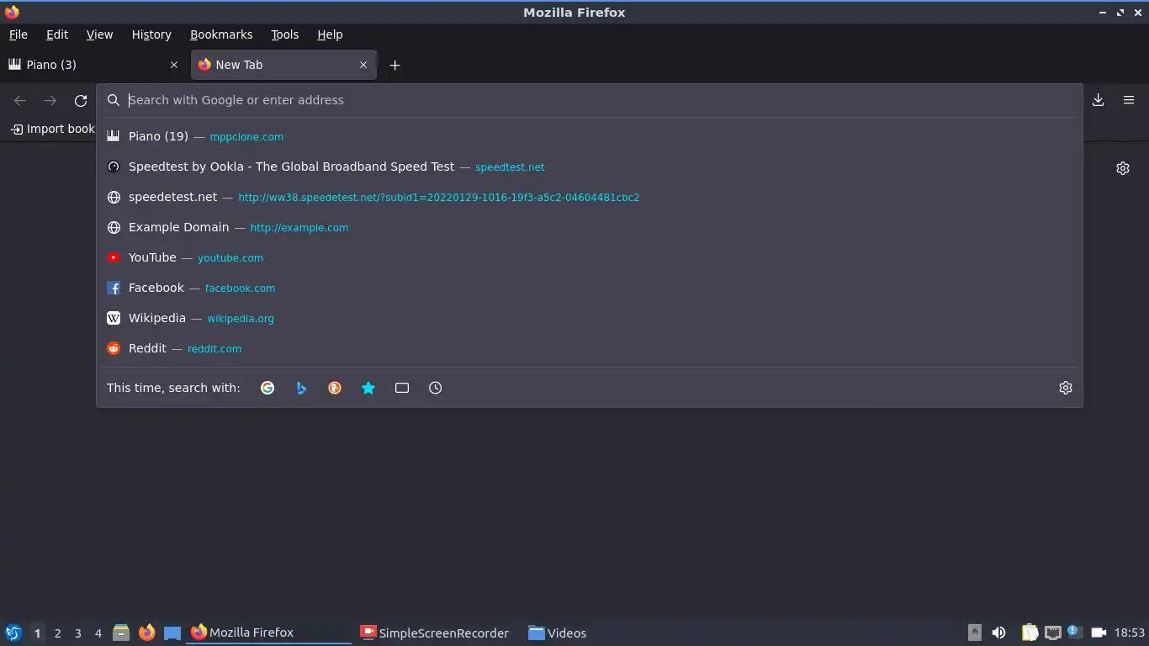1149x646 pixels.
Task: Open the Edit menu
Action: [x=57, y=34]
